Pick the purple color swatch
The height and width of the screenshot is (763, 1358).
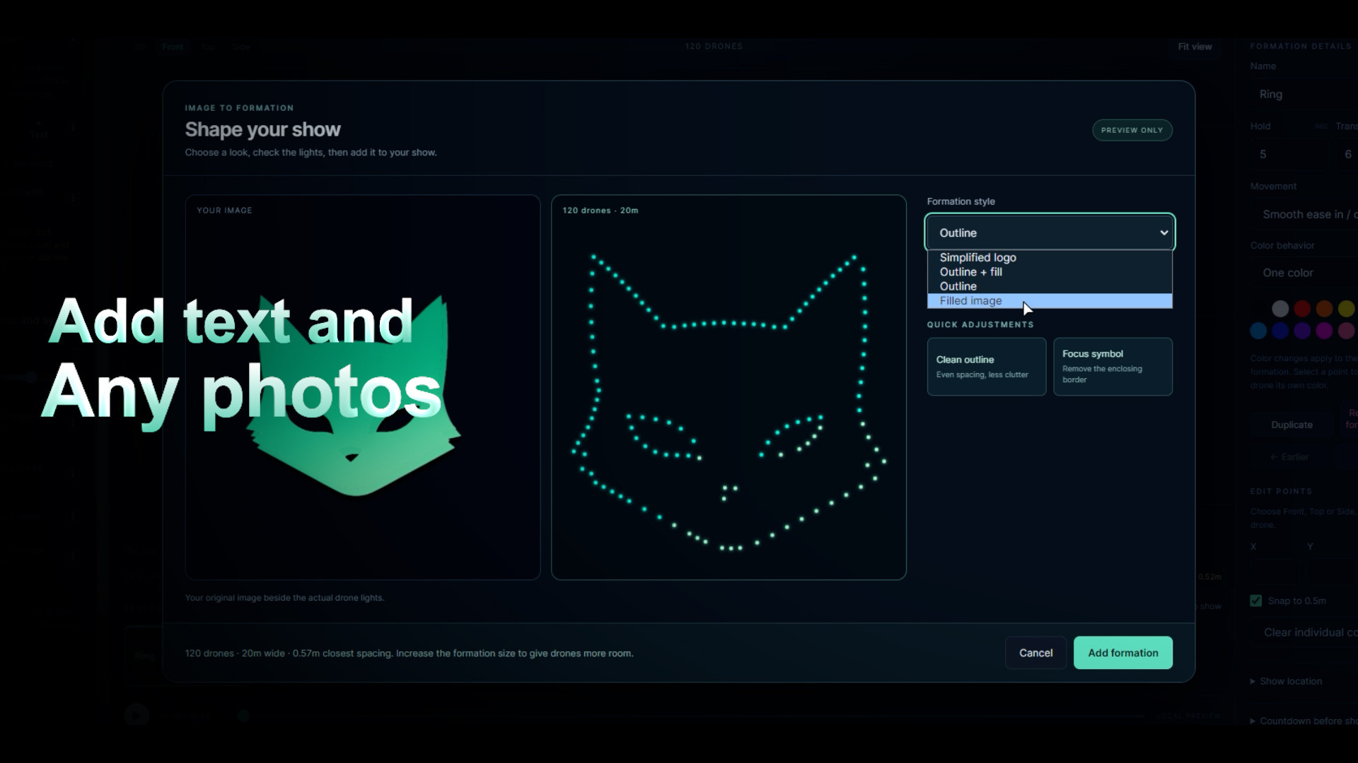pos(1302,331)
